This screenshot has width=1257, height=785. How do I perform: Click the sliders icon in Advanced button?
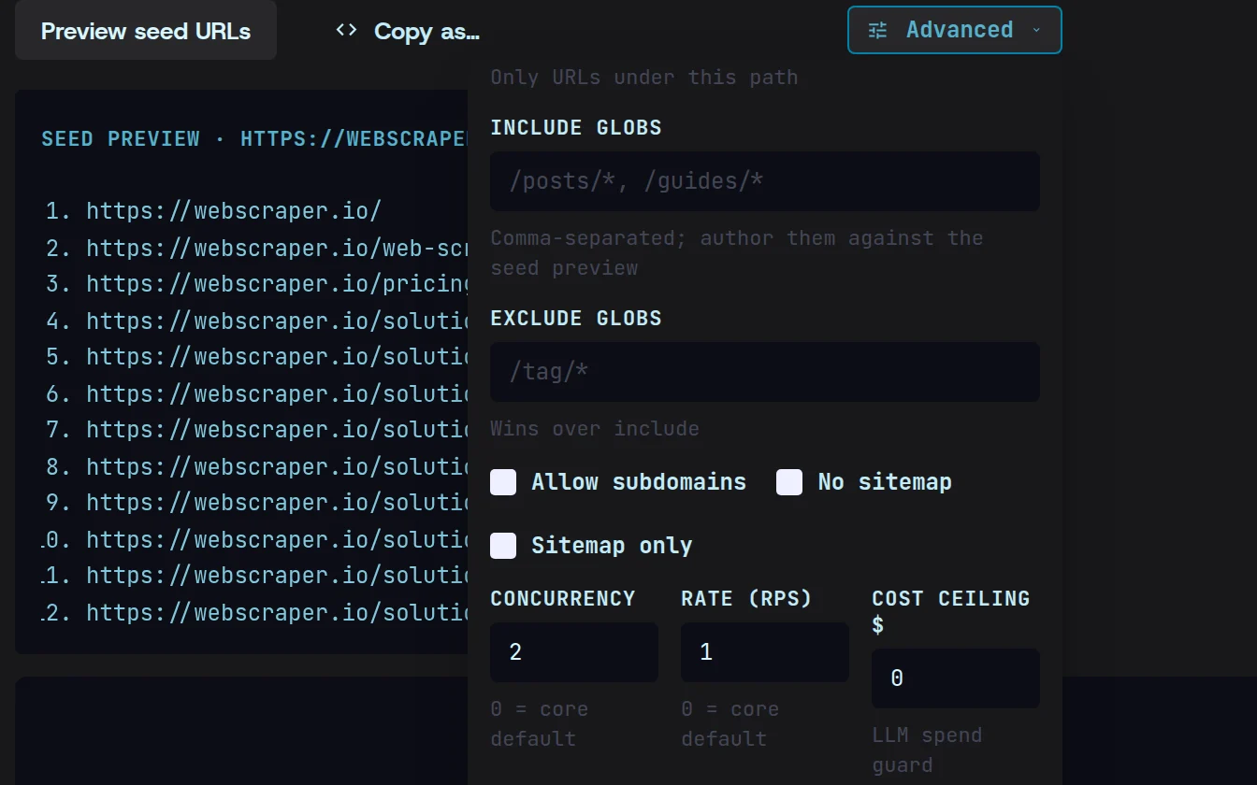tap(877, 30)
